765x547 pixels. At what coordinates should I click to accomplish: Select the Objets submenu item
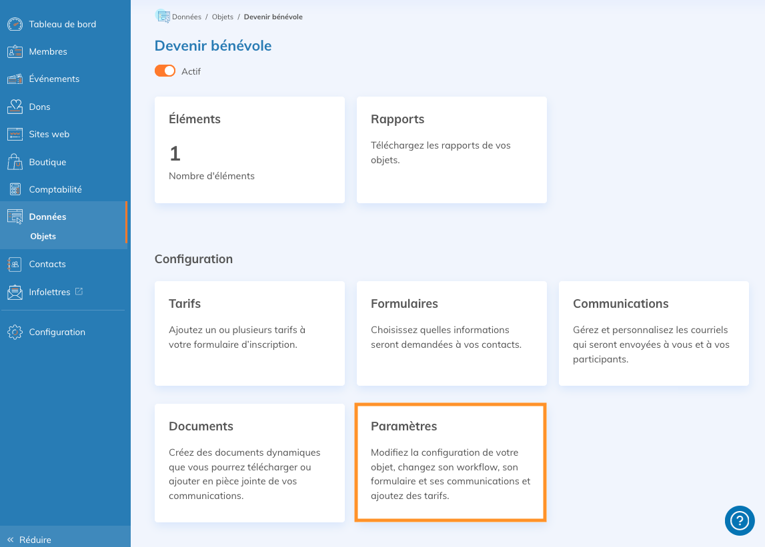[43, 237]
